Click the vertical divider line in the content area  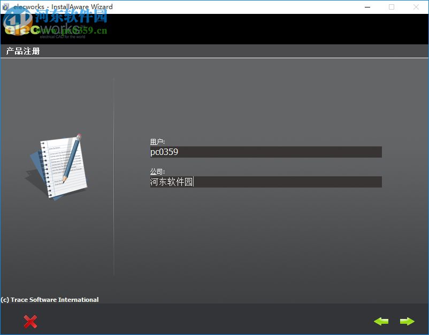[x=114, y=176]
